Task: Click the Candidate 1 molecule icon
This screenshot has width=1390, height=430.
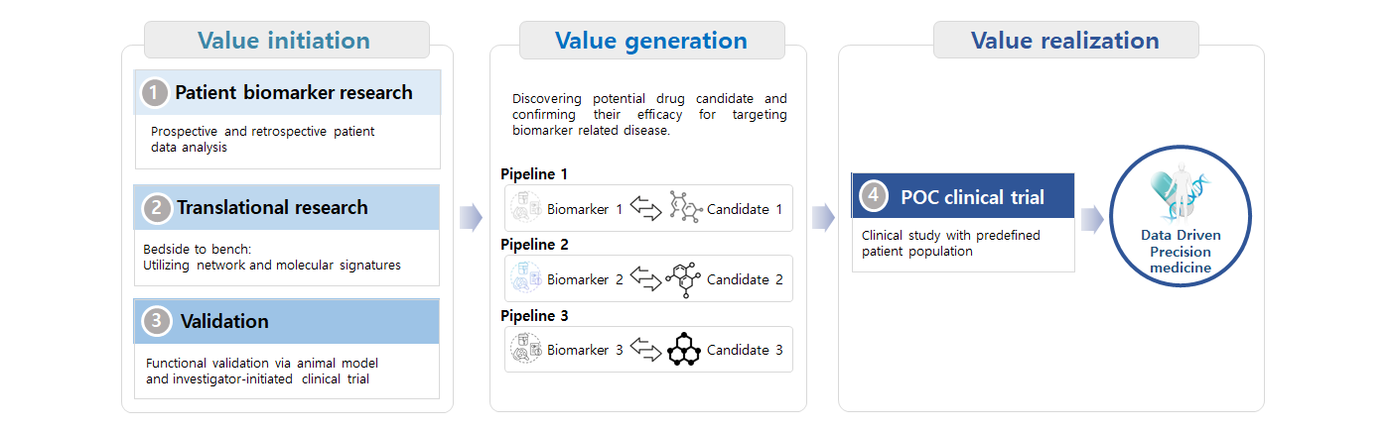Action: [x=685, y=209]
